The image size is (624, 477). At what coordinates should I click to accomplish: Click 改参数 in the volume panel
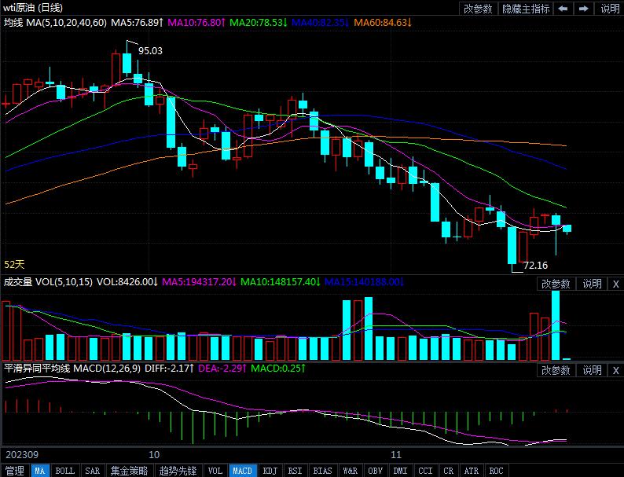pyautogui.click(x=556, y=284)
